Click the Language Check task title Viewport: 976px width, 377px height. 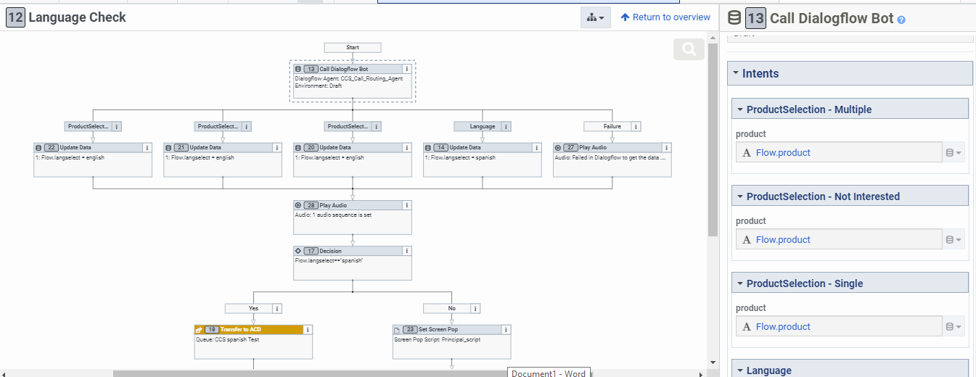click(x=77, y=17)
